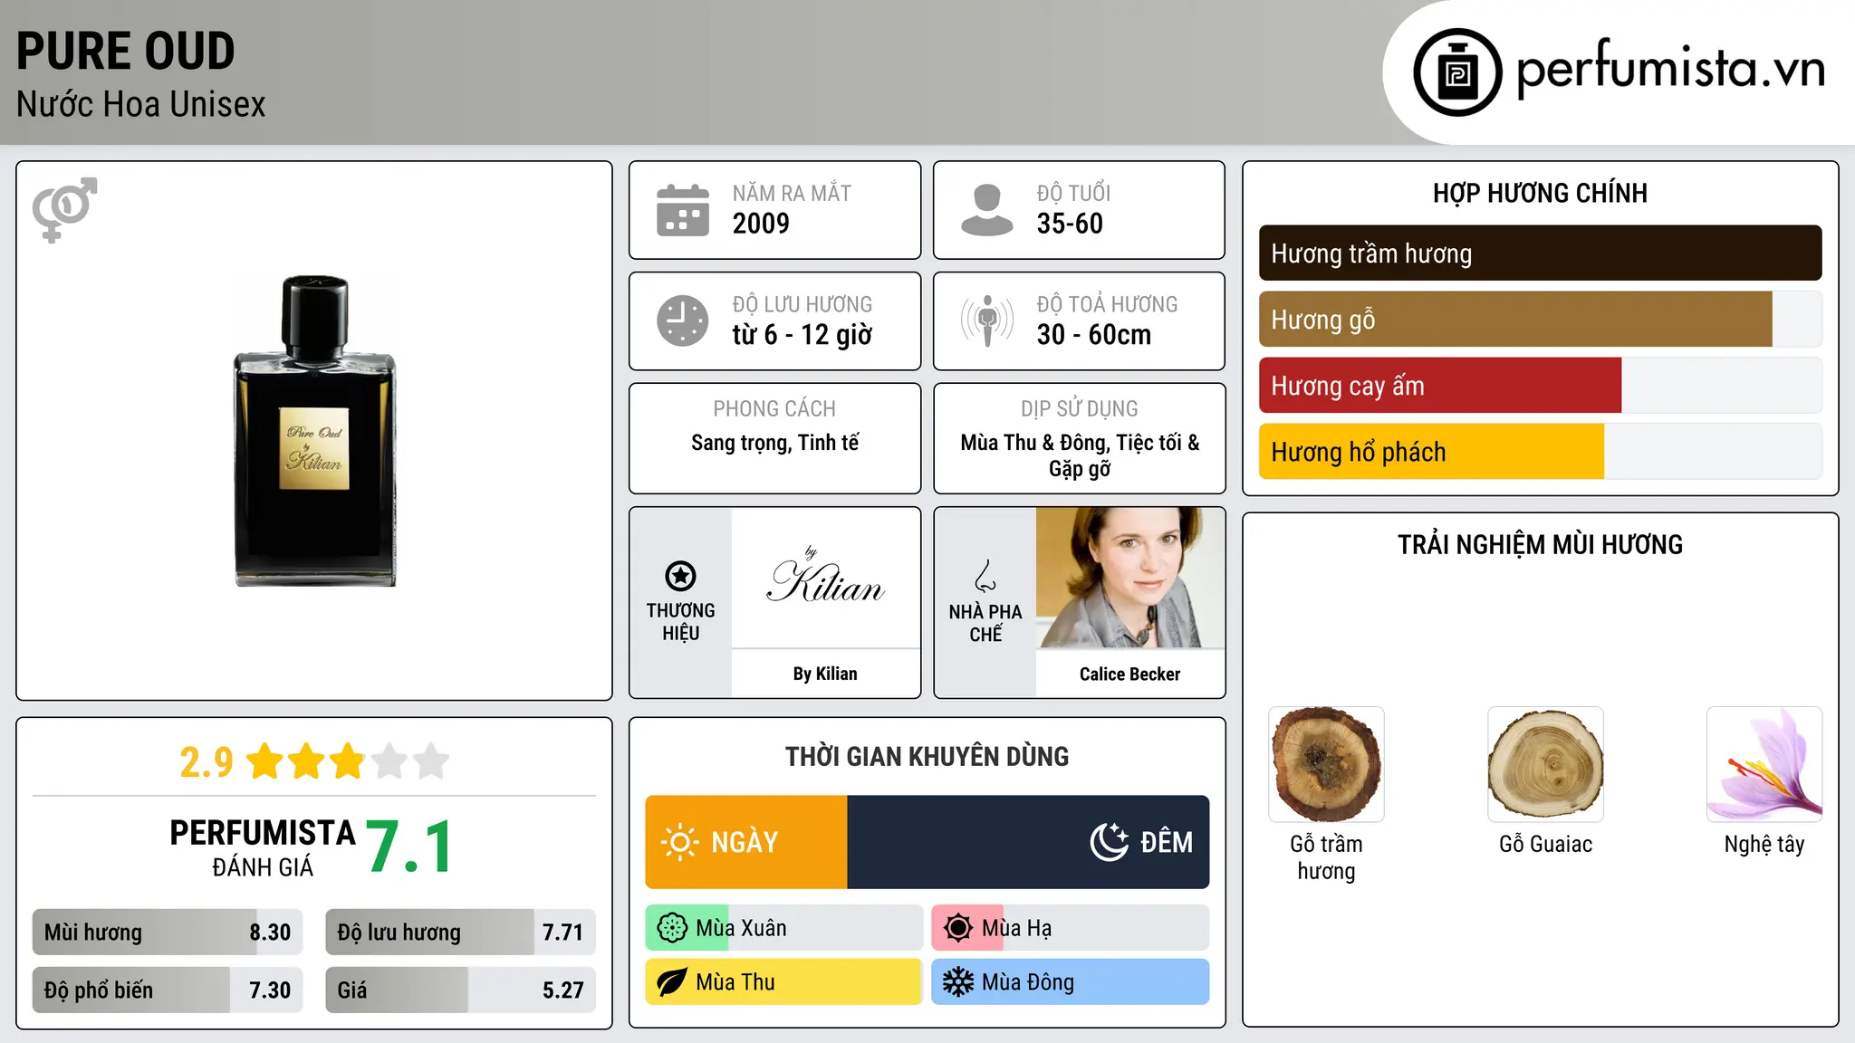Click the Mùi hương rating bar

168,933
